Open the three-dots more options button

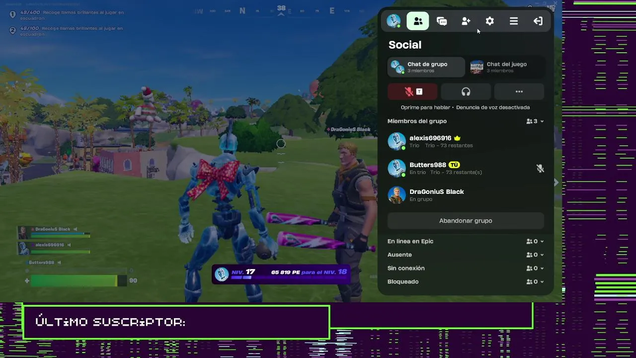[x=519, y=91]
